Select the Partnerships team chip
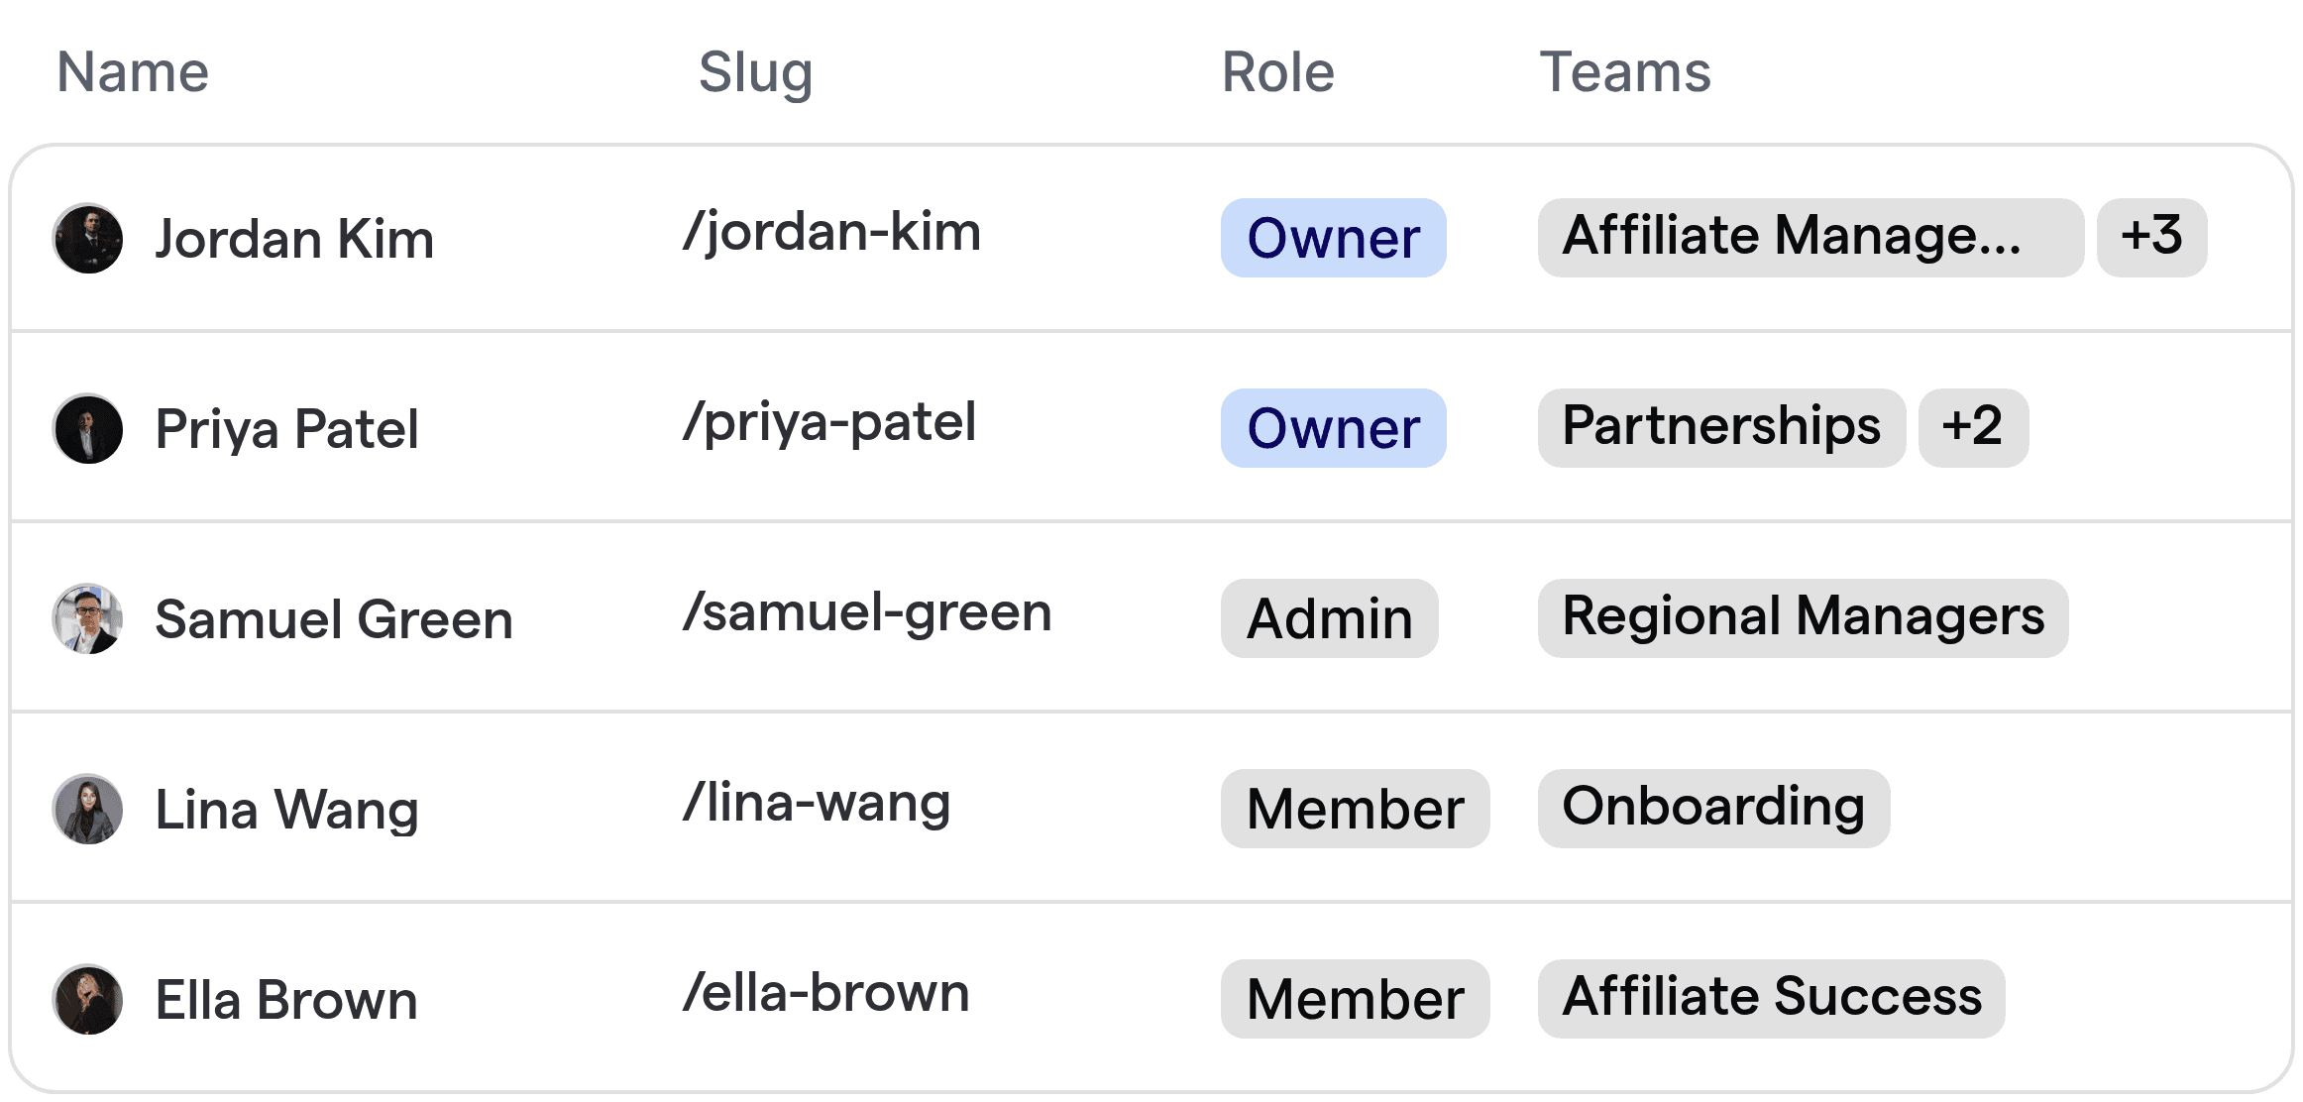 1721,428
